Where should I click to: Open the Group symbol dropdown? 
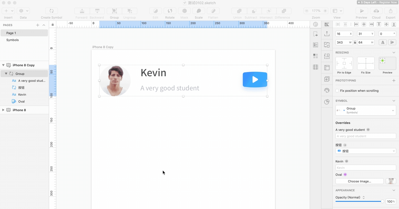tap(366, 110)
